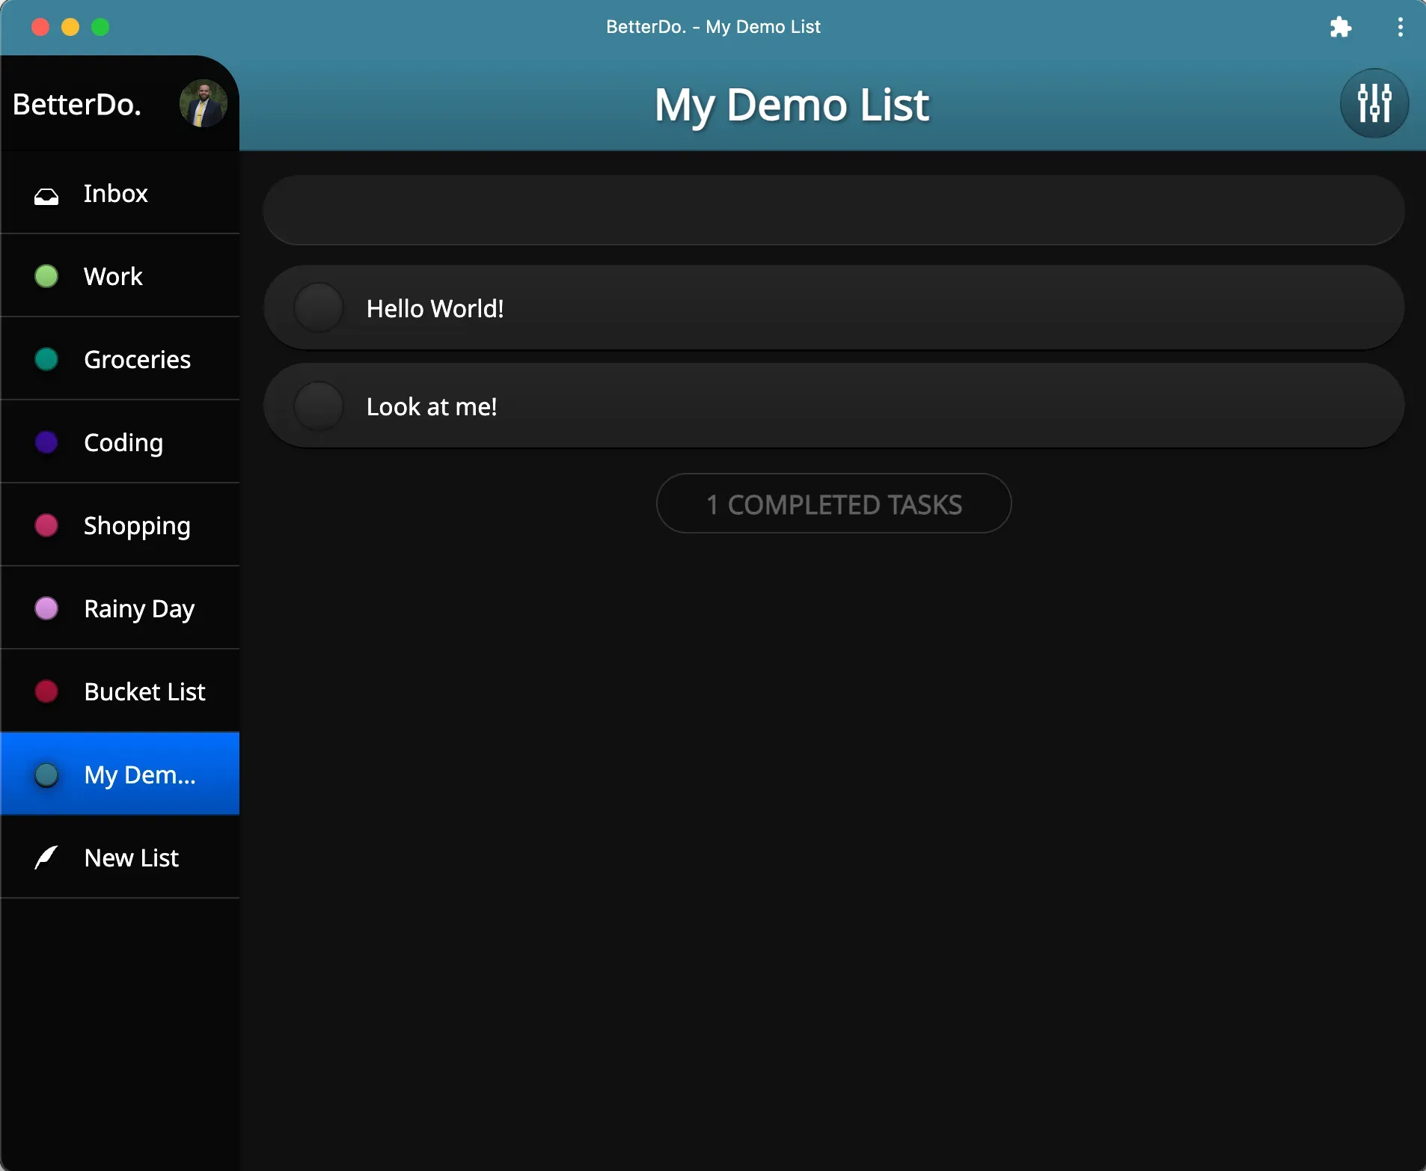Open the Shopping list

pos(136,525)
